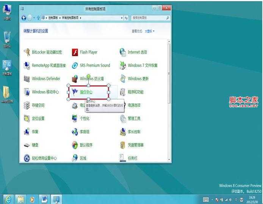Image resolution: width=263 pixels, height=204 pixels.
Task: Switch to Word in taskbar
Action: click(44, 199)
